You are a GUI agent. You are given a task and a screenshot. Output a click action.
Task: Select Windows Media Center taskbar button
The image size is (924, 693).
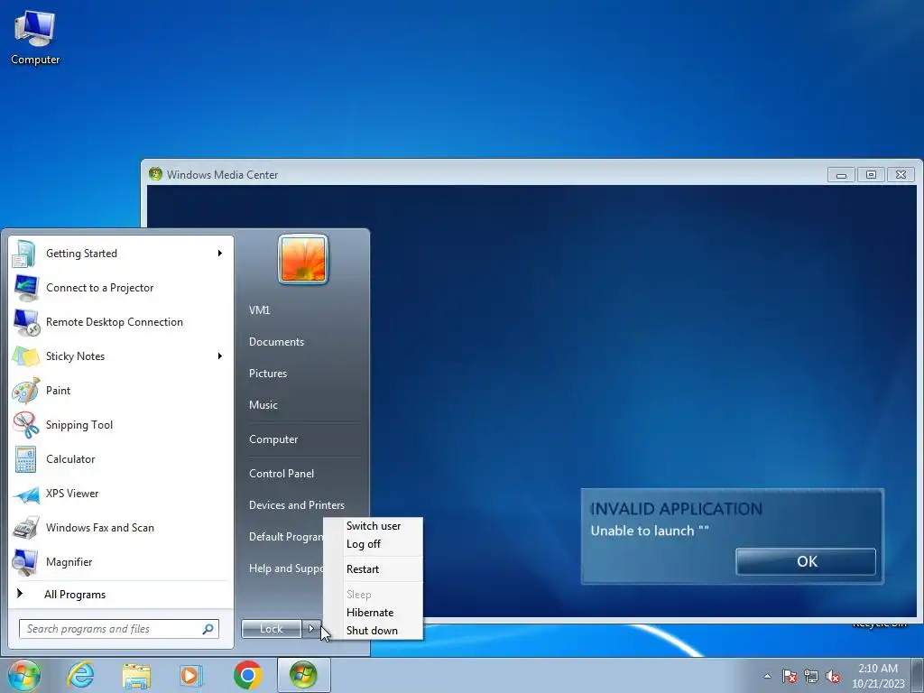[303, 675]
